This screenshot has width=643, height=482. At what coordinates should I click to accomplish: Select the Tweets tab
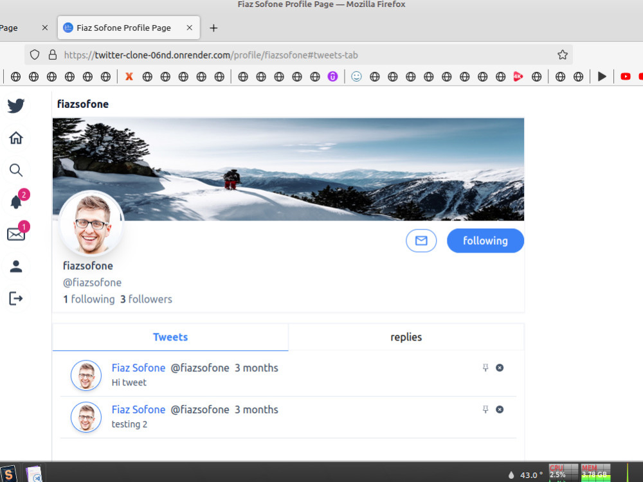click(170, 337)
